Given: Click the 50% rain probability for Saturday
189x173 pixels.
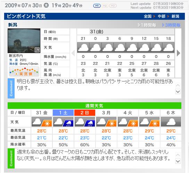Looking at the screenshot, I should (x=63, y=145).
